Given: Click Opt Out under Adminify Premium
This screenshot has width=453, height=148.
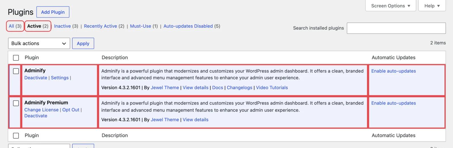Looking at the screenshot, I should [x=71, y=110].
